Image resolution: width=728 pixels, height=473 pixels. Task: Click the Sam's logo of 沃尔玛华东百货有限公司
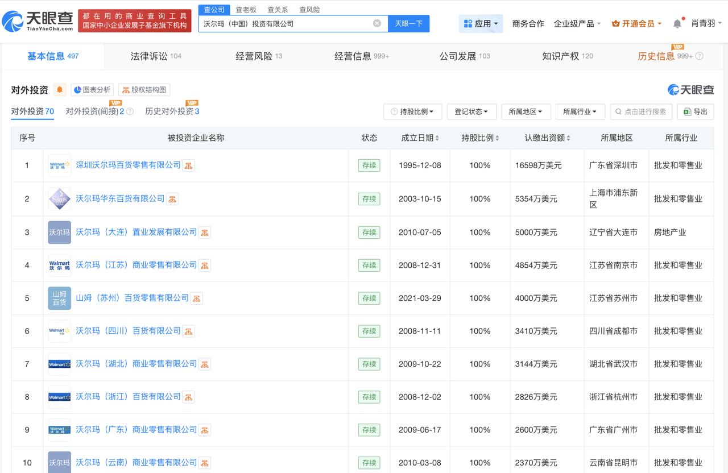click(60, 199)
